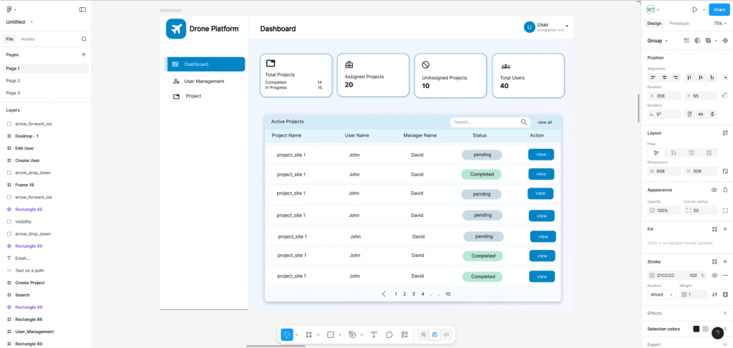This screenshot has height=348, width=733.
Task: Toggle constrain proportions icon beside dimensions
Action: pyautogui.click(x=725, y=171)
